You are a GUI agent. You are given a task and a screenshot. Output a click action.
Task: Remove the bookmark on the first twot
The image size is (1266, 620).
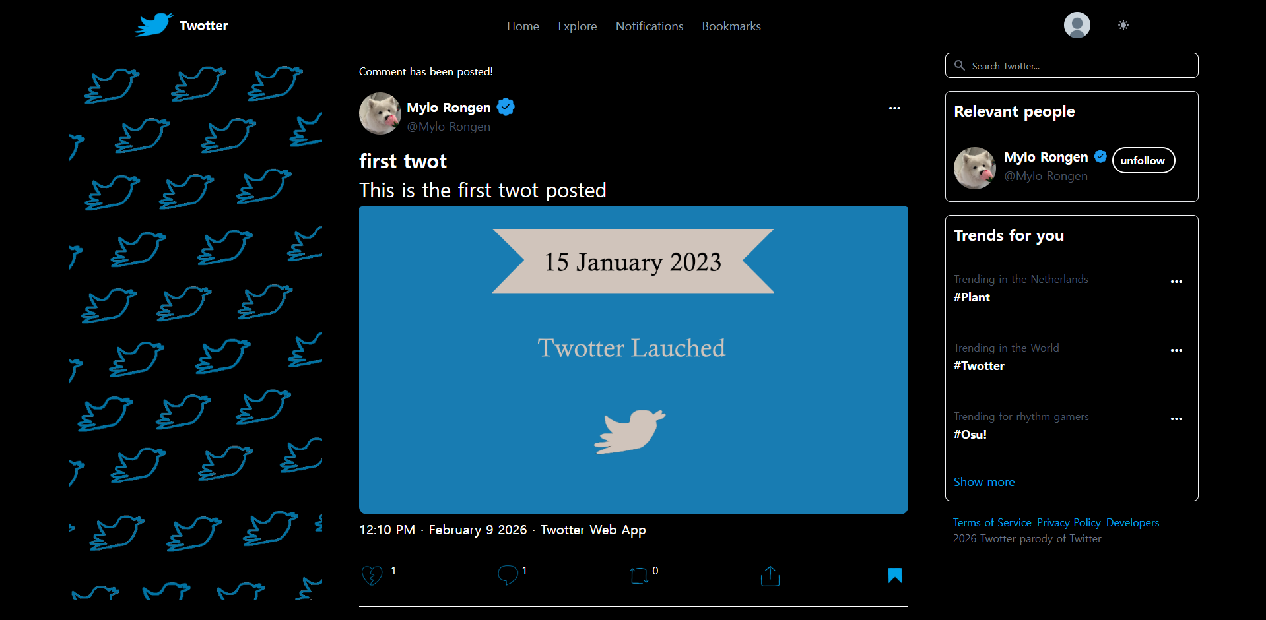pyautogui.click(x=894, y=575)
